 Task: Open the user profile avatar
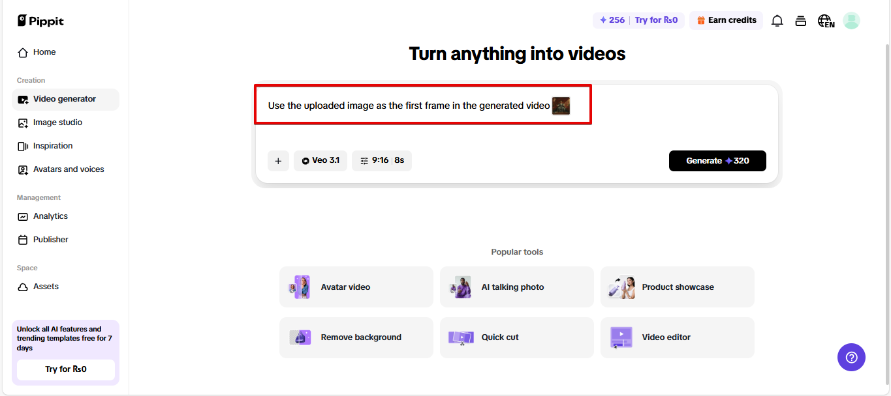point(851,21)
